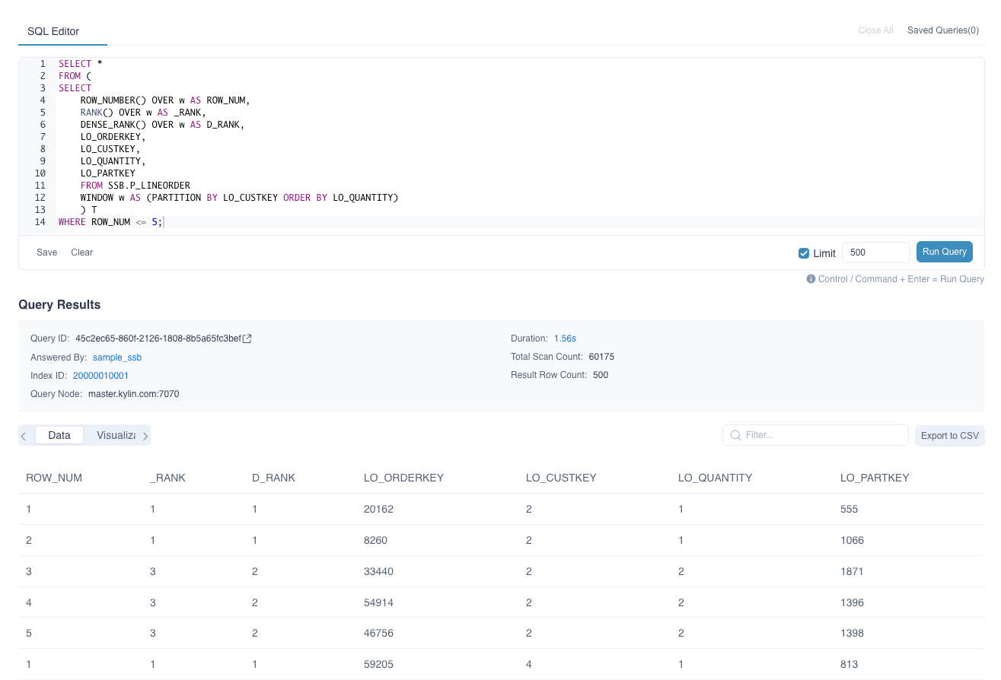1001x680 pixels.
Task: Click the LO_ORDERKEY column header
Action: (x=403, y=478)
